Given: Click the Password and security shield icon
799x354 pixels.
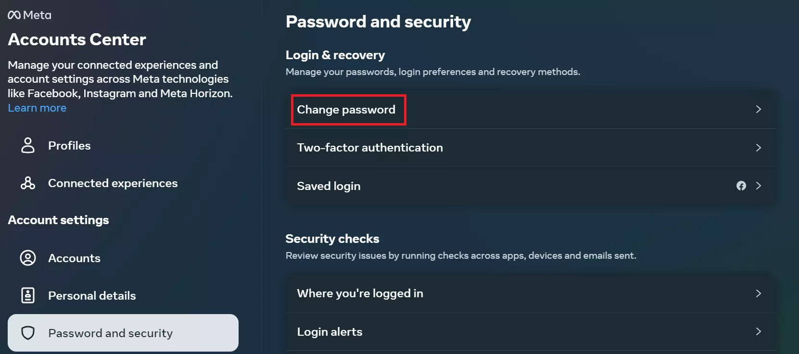Looking at the screenshot, I should coord(28,333).
